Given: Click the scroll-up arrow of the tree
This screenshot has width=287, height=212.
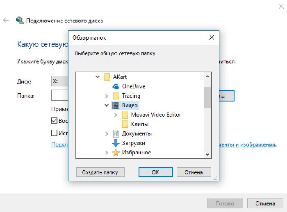Looking at the screenshot, I should pyautogui.click(x=207, y=77).
